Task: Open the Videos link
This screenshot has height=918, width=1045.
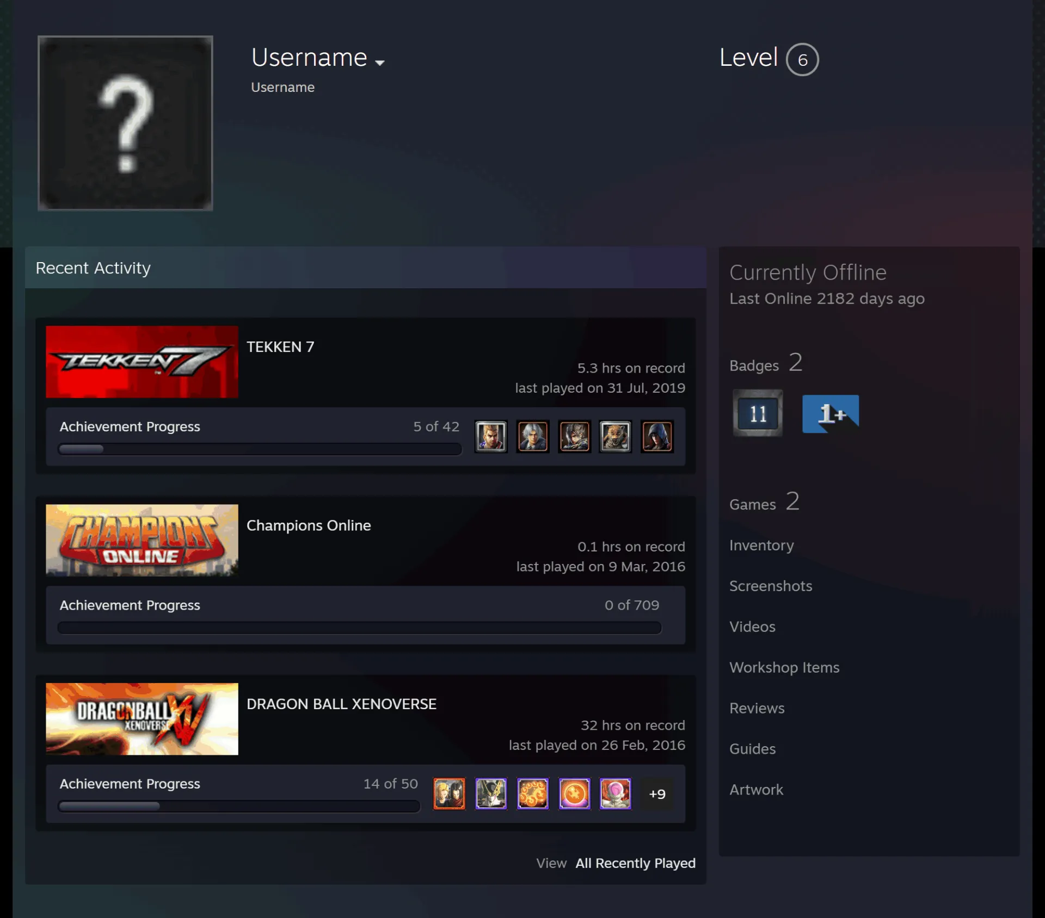Action: click(x=752, y=627)
